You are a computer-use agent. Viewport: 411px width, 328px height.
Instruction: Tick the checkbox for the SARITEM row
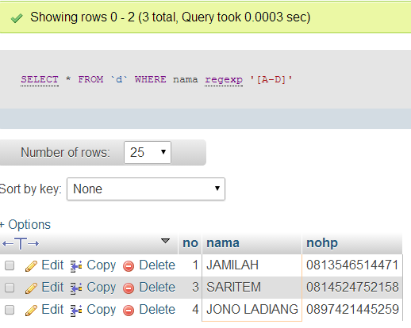coord(10,288)
